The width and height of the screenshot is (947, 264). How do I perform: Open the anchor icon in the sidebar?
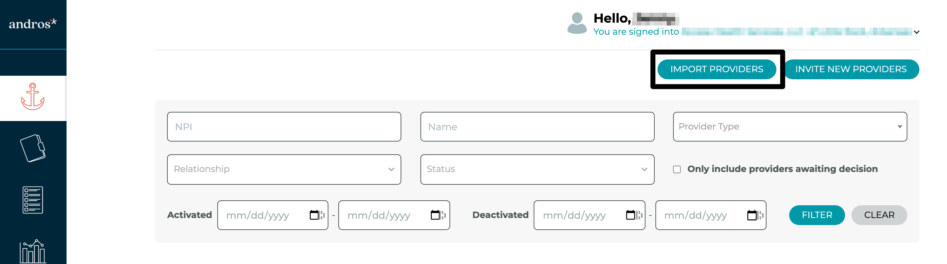coord(33,96)
